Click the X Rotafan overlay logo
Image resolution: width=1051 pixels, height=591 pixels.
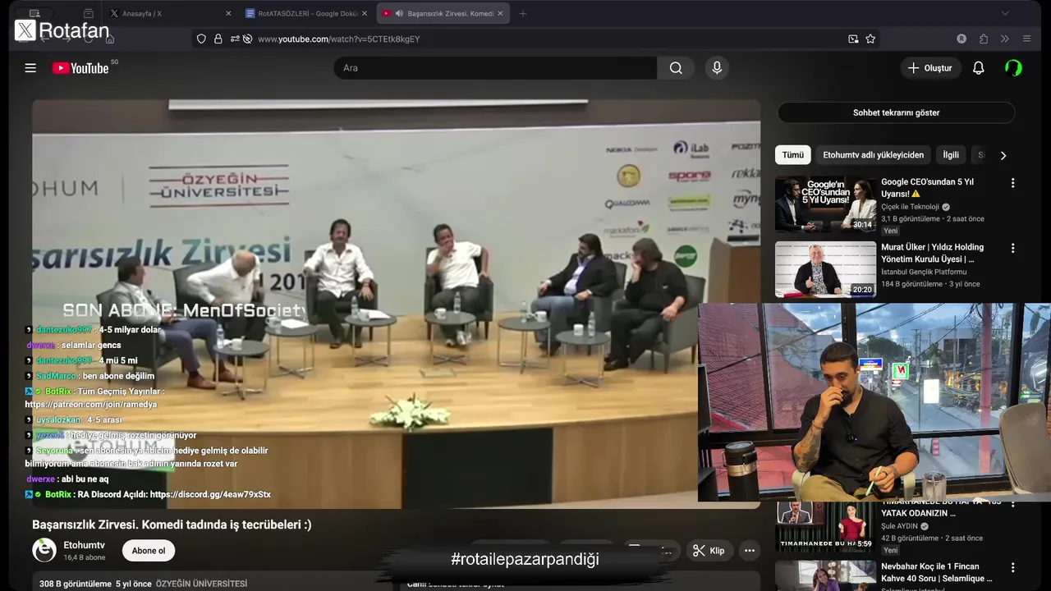(62, 31)
